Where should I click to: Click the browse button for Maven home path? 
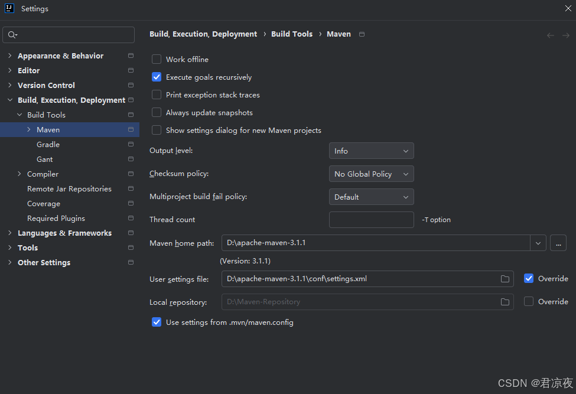[558, 243]
